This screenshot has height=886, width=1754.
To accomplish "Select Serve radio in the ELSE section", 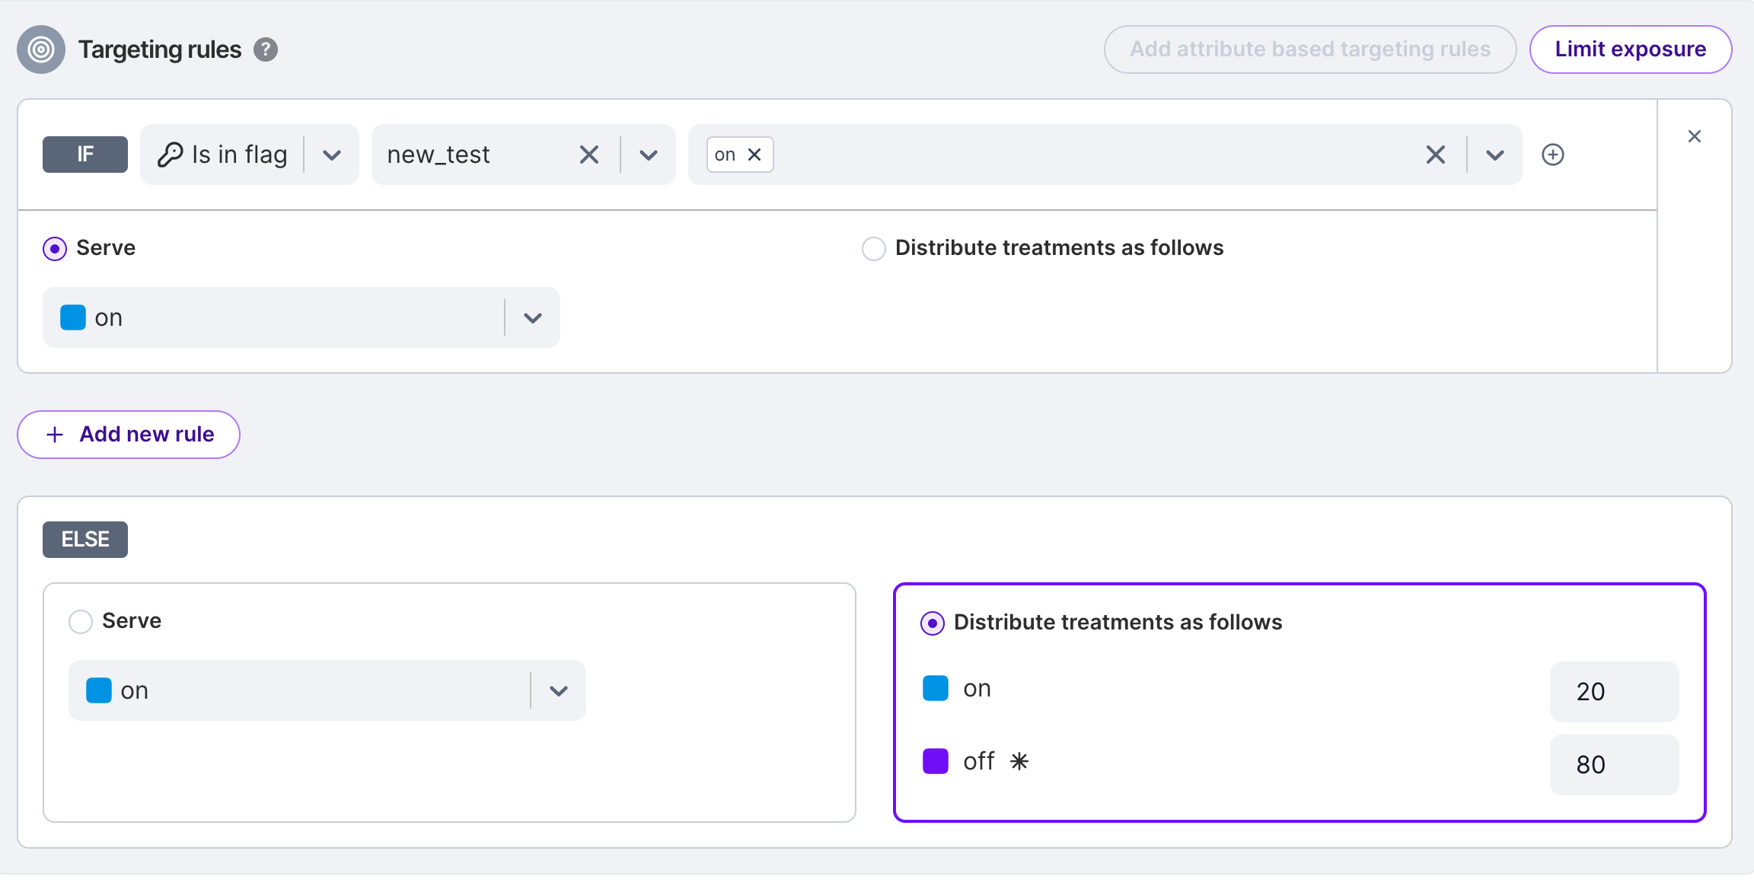I will click(x=81, y=622).
